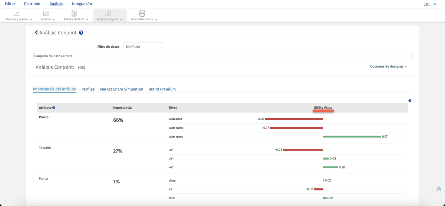
Task: Open the Distribuir menu
Action: click(32, 4)
